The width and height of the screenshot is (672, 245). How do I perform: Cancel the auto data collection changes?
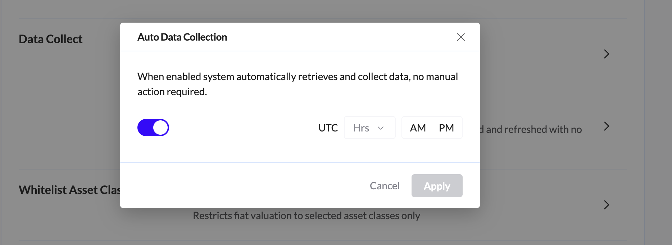(x=385, y=186)
